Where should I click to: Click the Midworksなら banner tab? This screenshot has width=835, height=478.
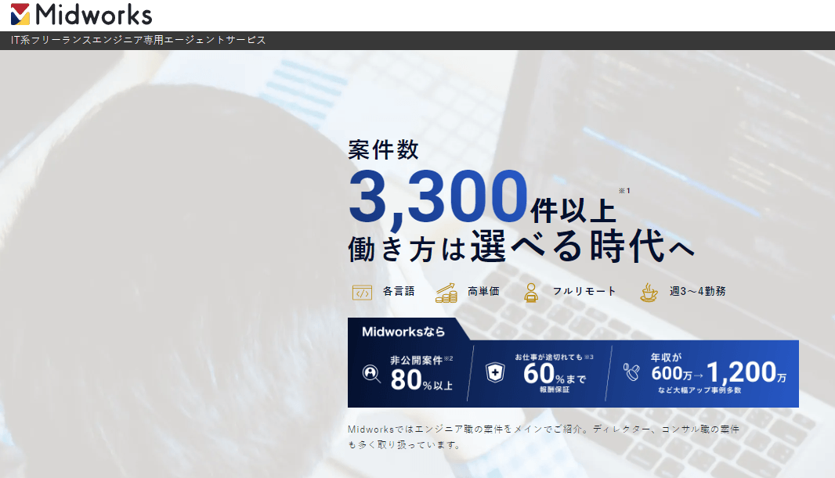point(403,332)
